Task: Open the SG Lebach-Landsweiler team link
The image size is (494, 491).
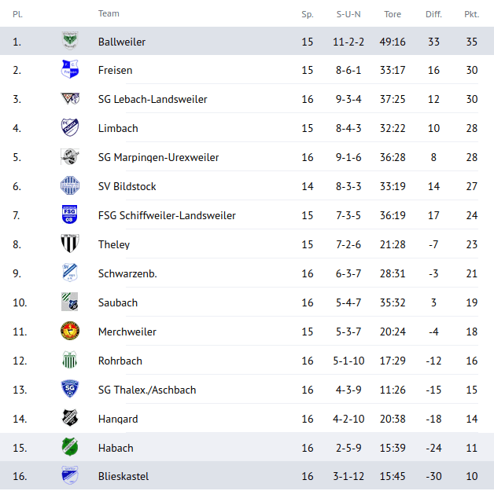Action: (153, 99)
